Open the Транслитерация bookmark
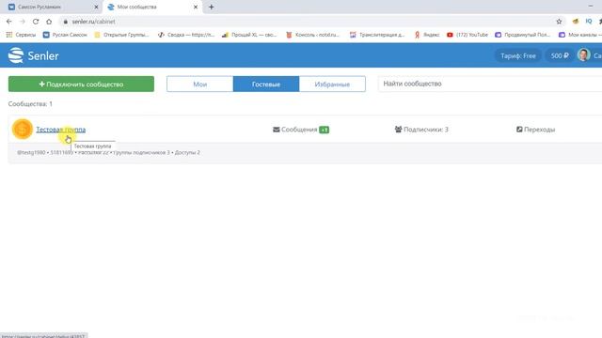The height and width of the screenshot is (338, 602). pos(377,35)
